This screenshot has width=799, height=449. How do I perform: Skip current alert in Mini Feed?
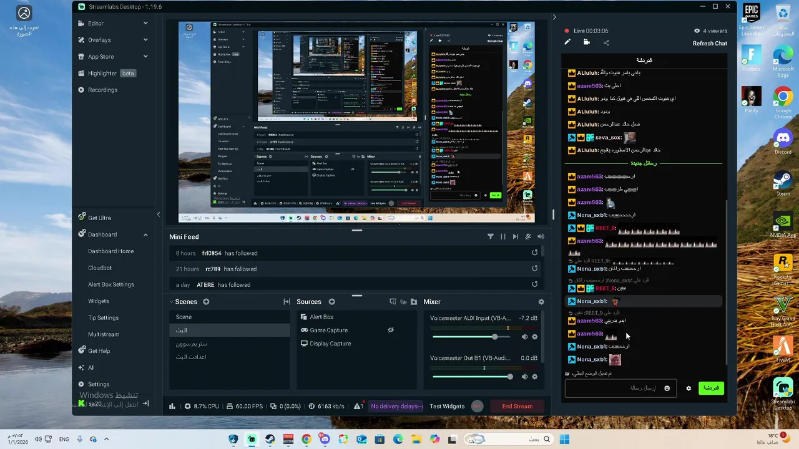(x=515, y=237)
